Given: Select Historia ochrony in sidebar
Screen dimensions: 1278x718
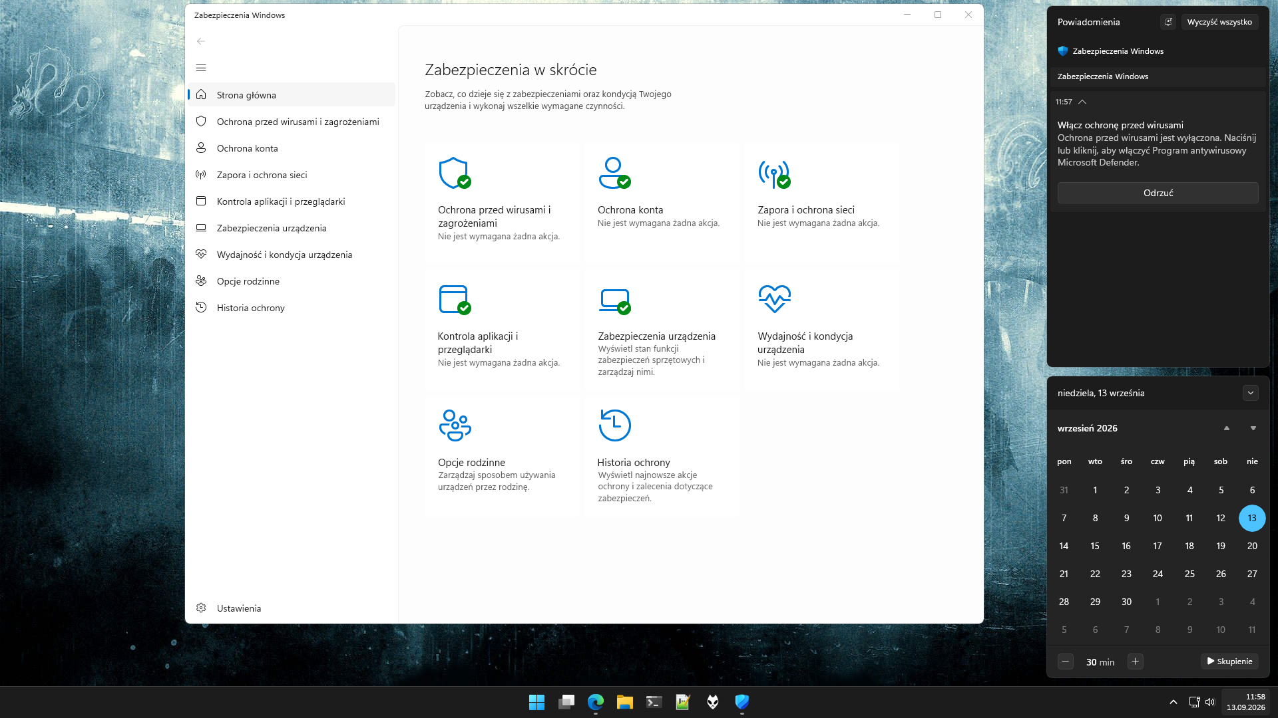Looking at the screenshot, I should (x=292, y=308).
